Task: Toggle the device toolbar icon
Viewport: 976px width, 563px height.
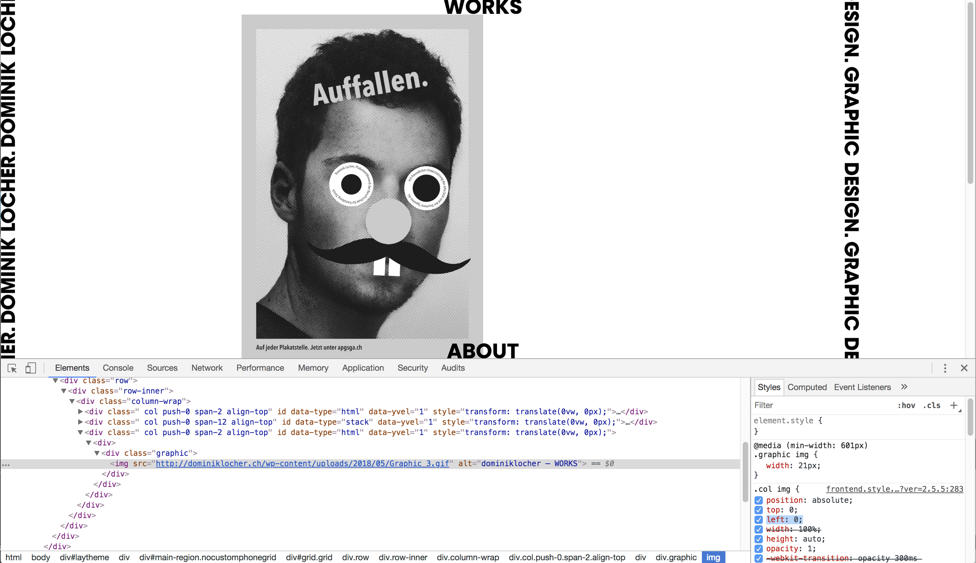Action: [30, 368]
